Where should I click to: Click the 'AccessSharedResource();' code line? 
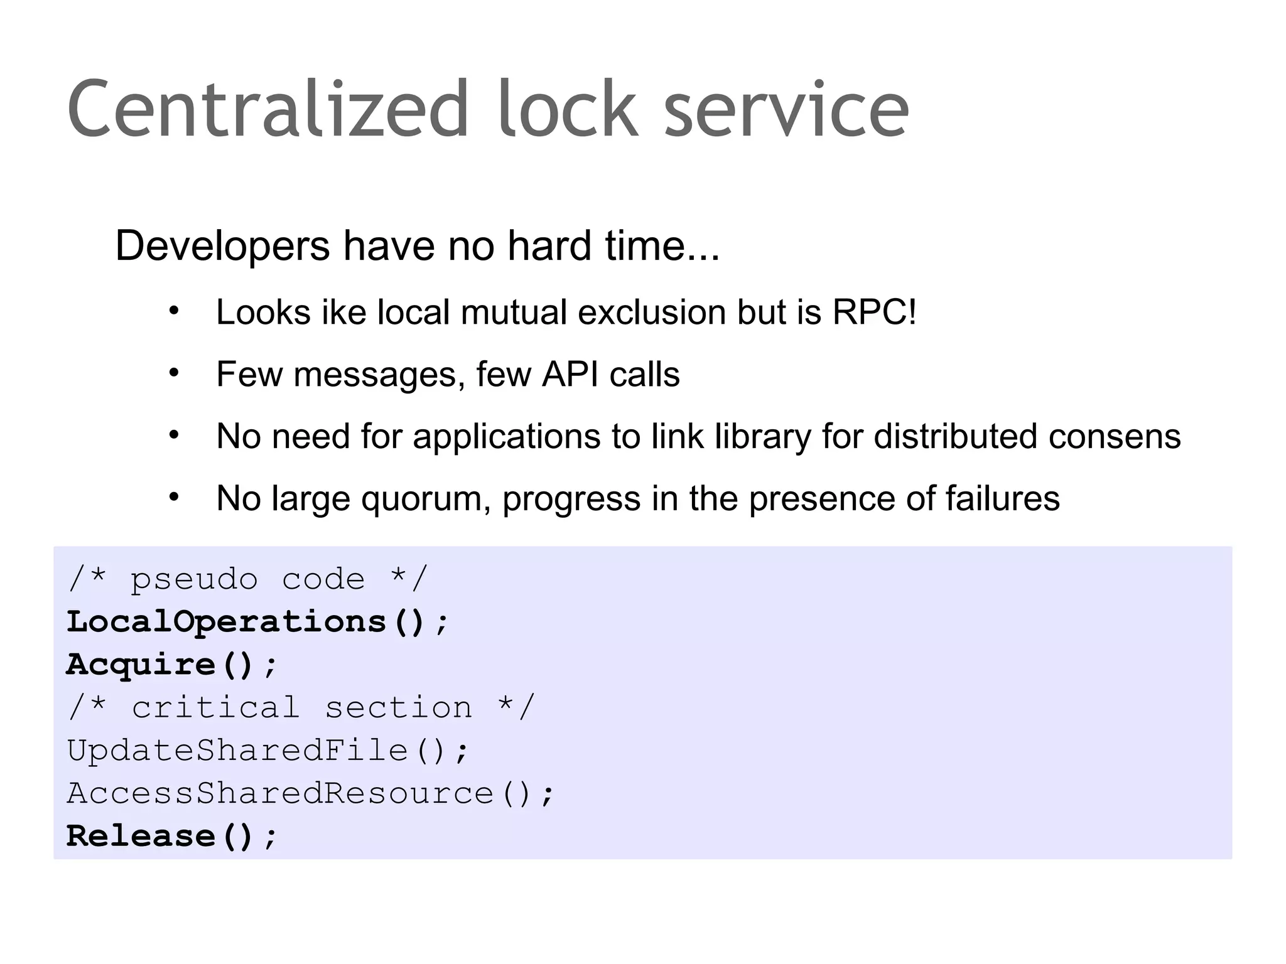point(311,793)
